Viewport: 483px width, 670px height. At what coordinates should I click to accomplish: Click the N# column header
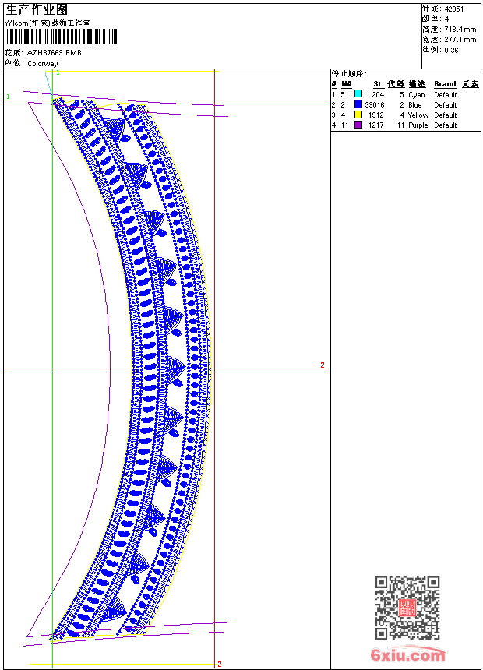(x=347, y=84)
